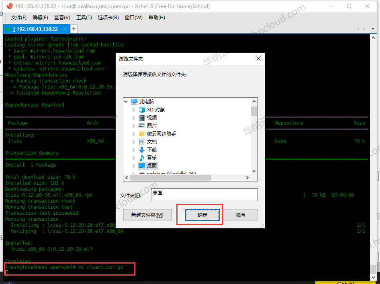The image size is (380, 284).
Task: Click the 'sz client.tar.gz' command line
Action: click(x=100, y=267)
